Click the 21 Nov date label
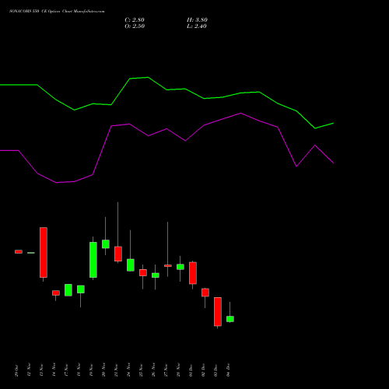Image resolution: width=389 pixels, height=389 pixels. pos(116,370)
